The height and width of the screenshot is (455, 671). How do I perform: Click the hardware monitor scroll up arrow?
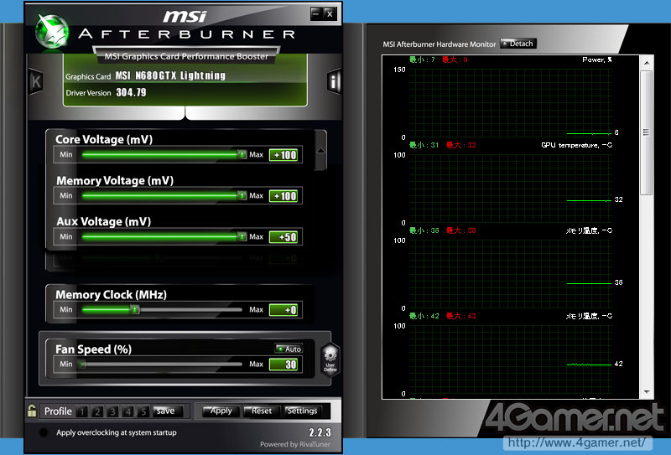647,63
